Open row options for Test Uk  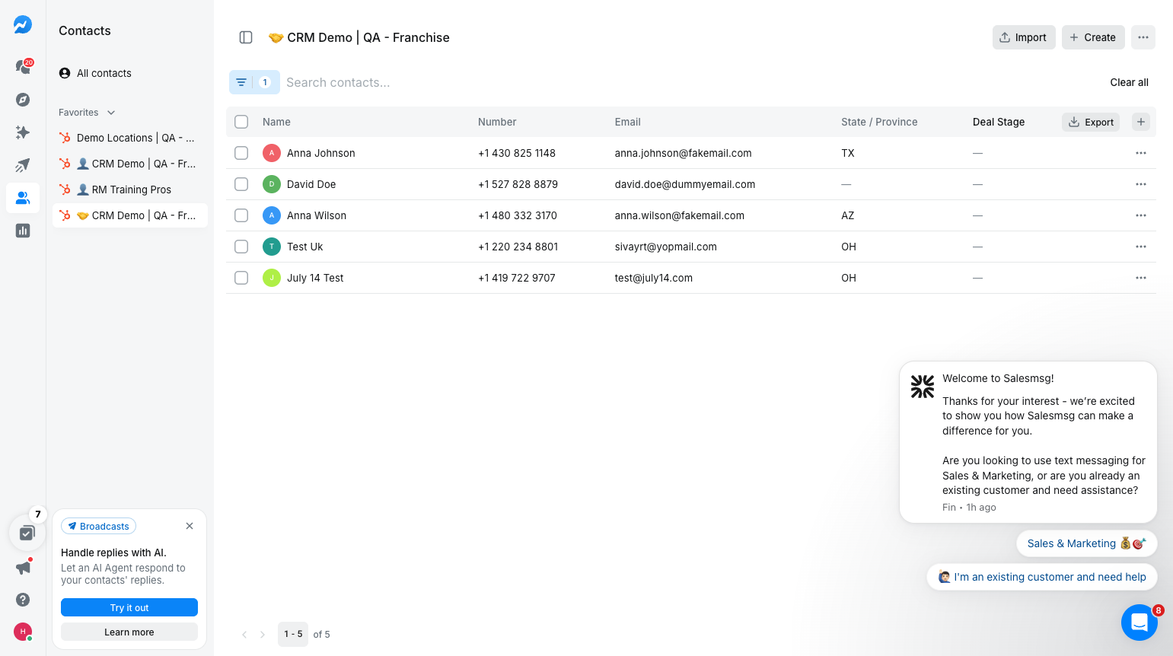(1141, 247)
